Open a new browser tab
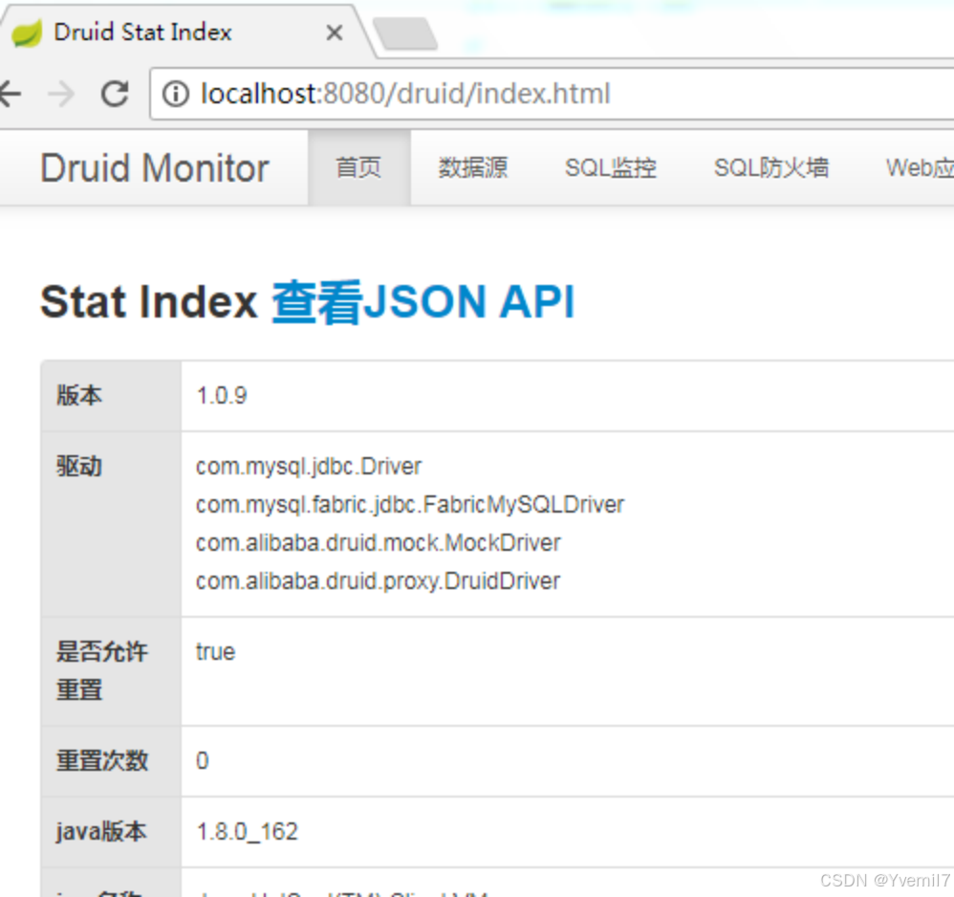This screenshot has height=897, width=954. (404, 33)
